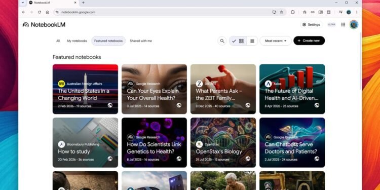Switch to list view layout
The height and width of the screenshot is (190, 380).
pos(252,41)
